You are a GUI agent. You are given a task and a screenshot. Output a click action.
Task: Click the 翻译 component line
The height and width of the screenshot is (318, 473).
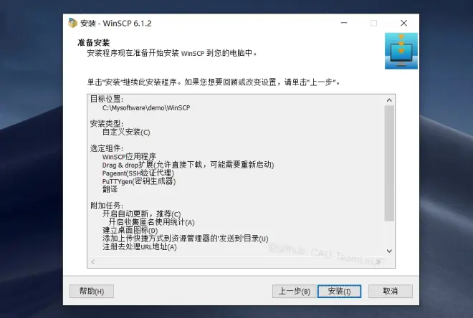coord(110,189)
